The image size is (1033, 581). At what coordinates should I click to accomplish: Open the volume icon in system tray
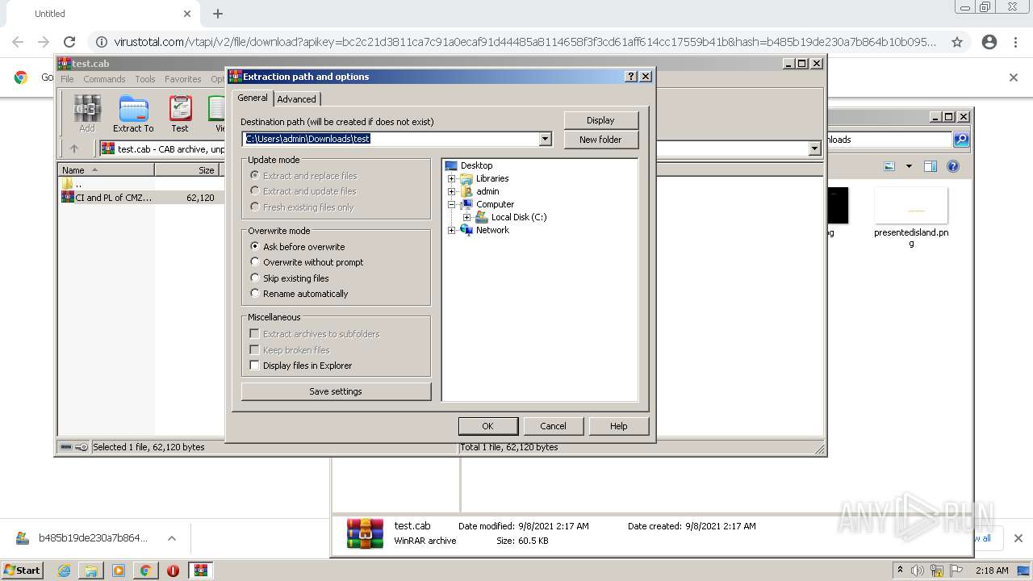tap(918, 571)
